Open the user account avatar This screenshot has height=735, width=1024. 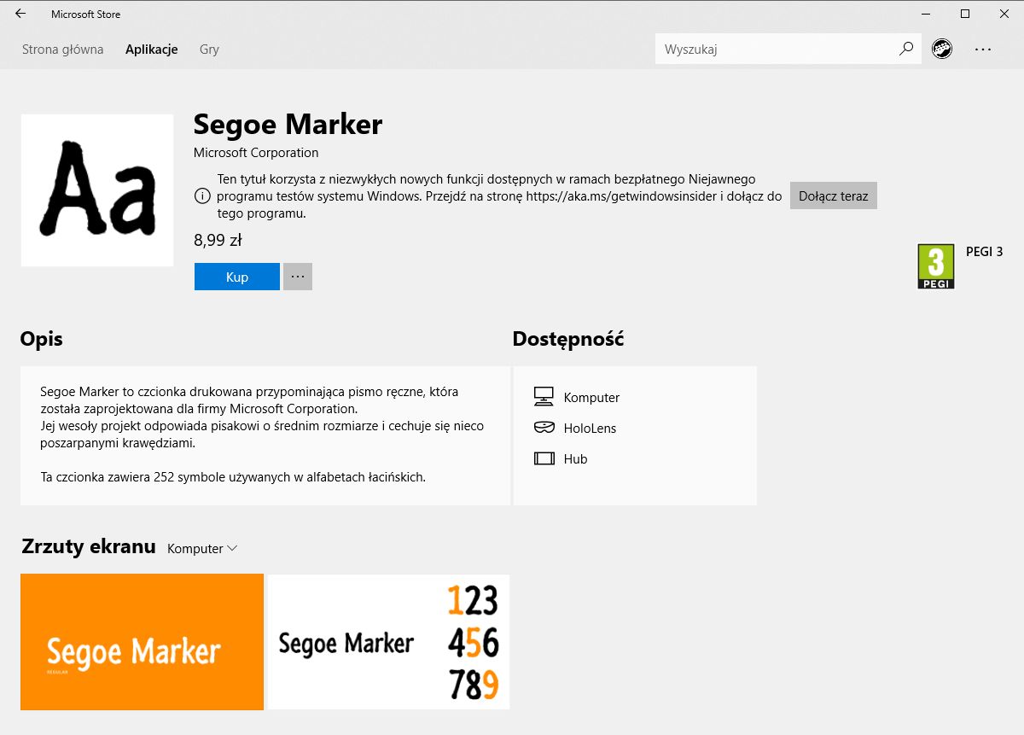click(942, 49)
